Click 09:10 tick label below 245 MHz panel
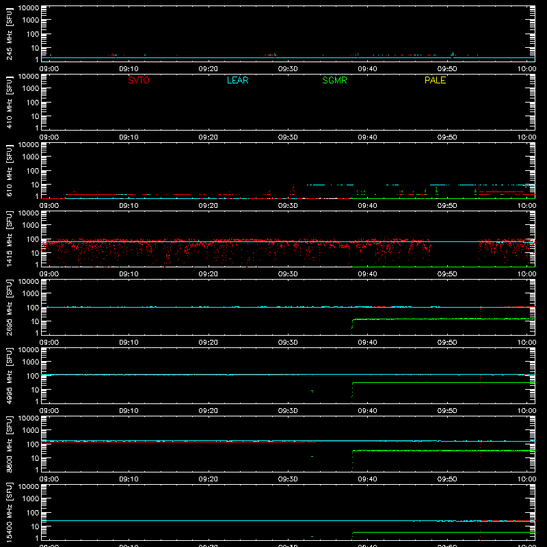547x547 pixels. click(129, 69)
